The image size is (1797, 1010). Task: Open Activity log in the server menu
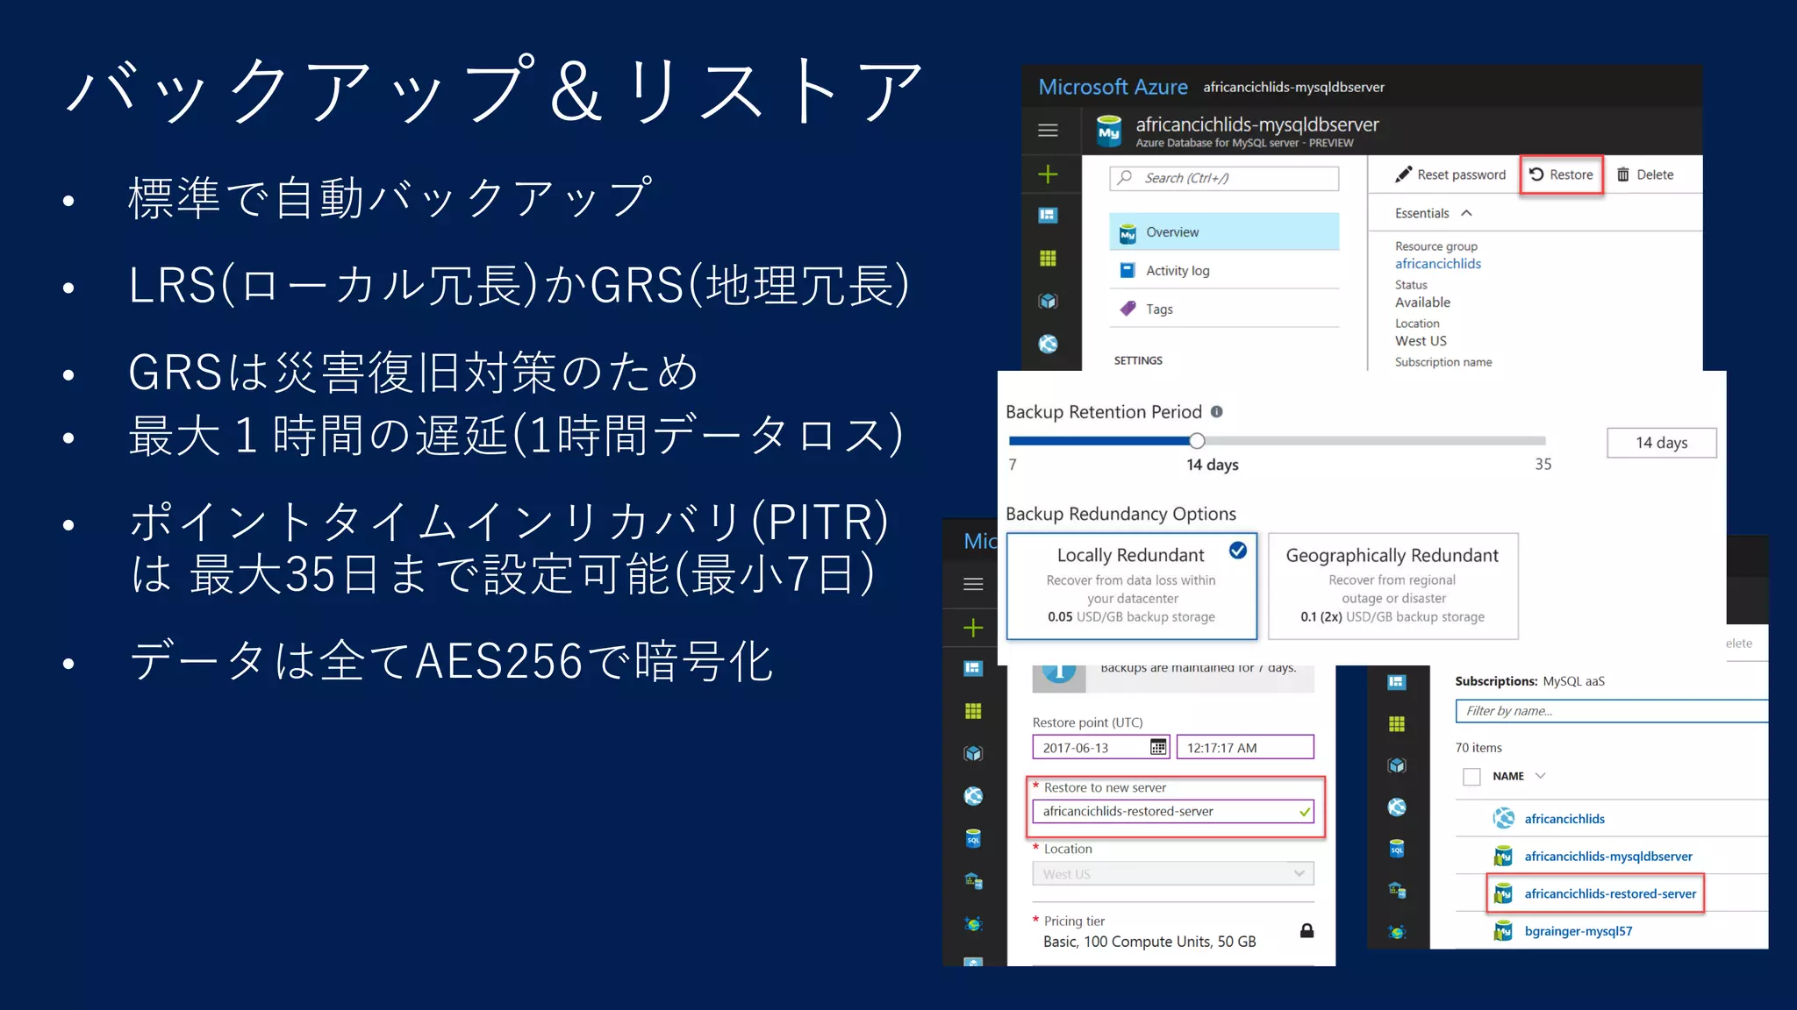(1224, 271)
